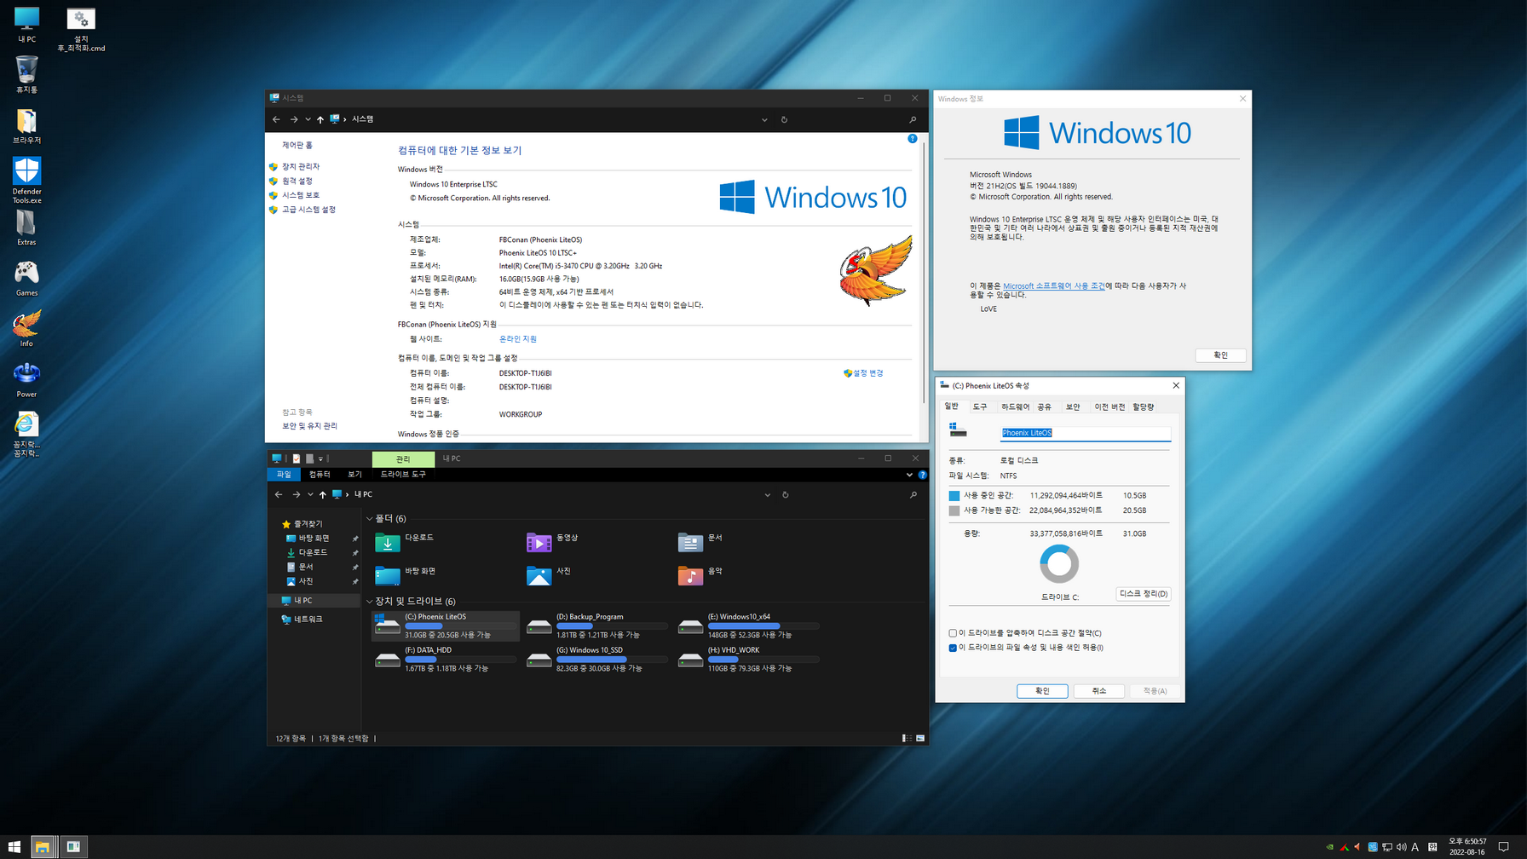Click 취소 in drive properties dialog
The width and height of the screenshot is (1527, 859).
pyautogui.click(x=1098, y=691)
